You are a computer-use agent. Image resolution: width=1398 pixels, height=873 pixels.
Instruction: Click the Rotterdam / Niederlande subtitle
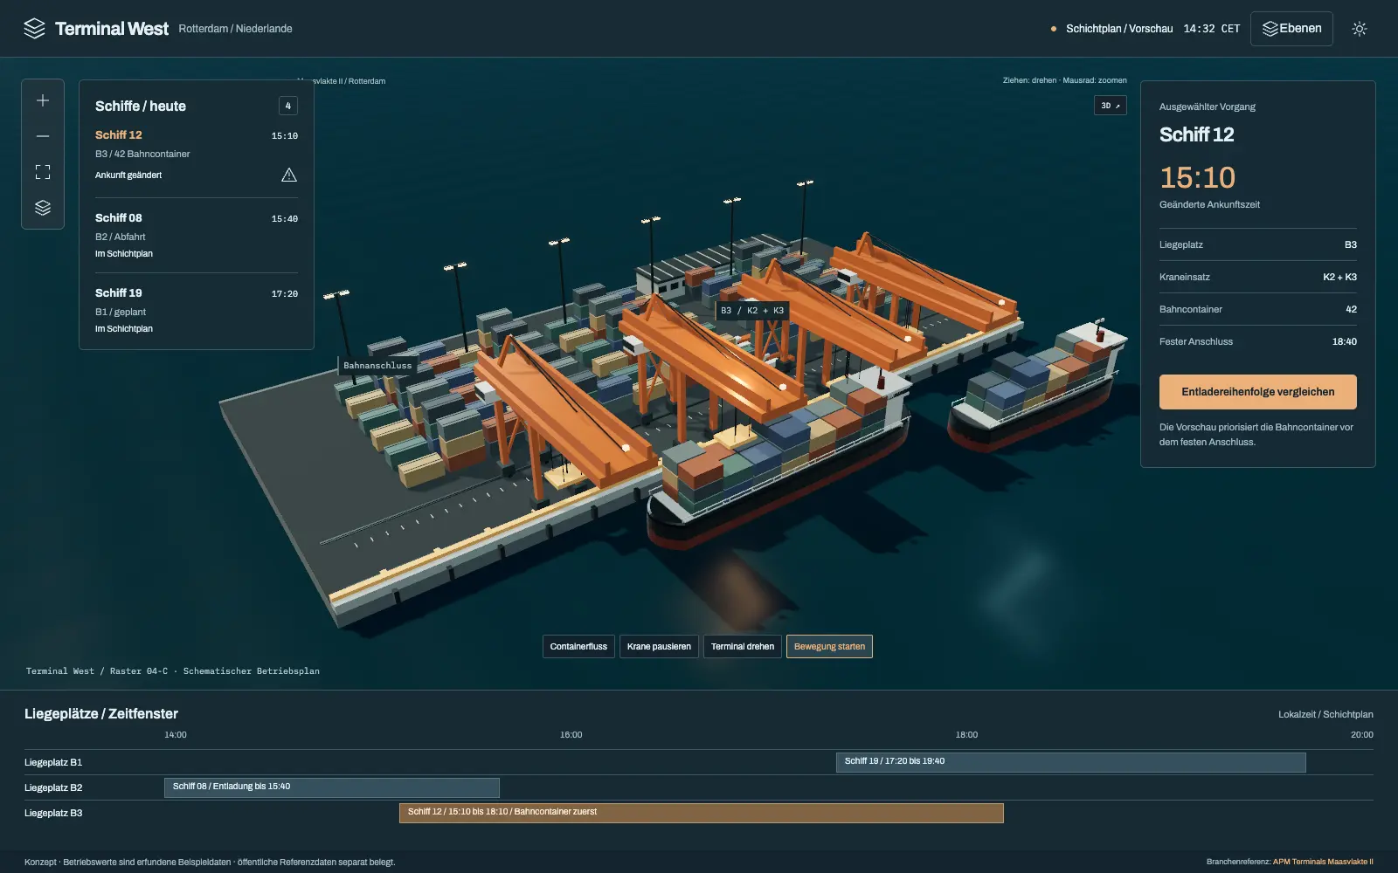(x=235, y=29)
